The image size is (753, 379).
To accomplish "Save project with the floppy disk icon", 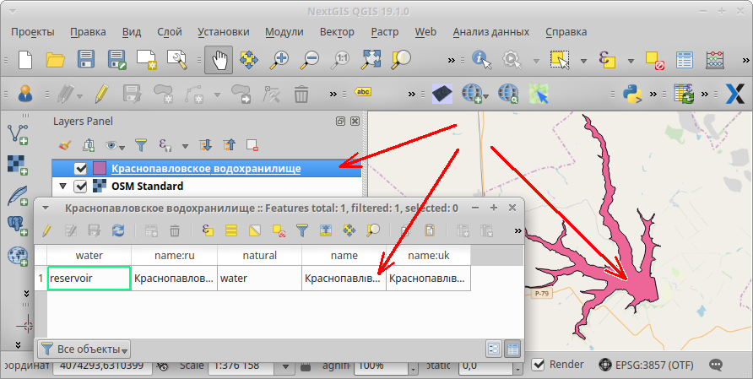I will pyautogui.click(x=85, y=60).
